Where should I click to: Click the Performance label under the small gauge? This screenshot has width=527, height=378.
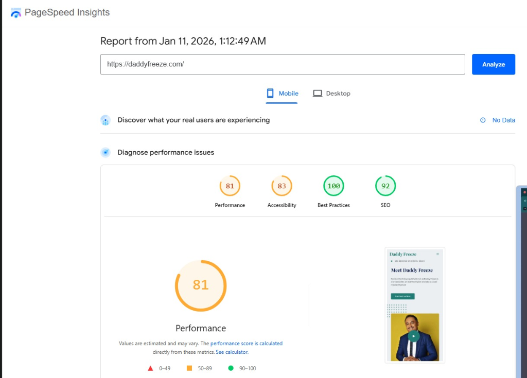coord(230,205)
